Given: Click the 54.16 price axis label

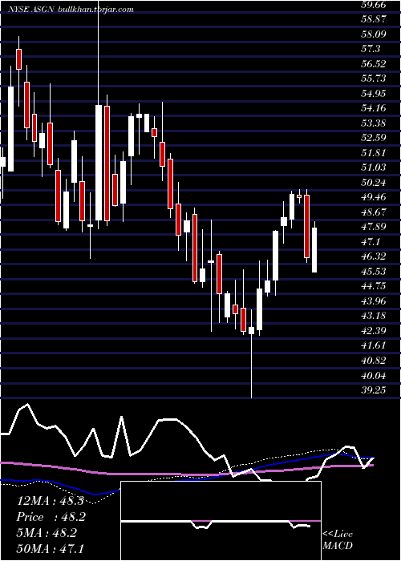Looking at the screenshot, I should tap(373, 108).
